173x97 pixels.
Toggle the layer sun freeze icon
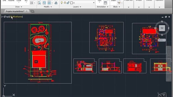(x=65, y=3)
